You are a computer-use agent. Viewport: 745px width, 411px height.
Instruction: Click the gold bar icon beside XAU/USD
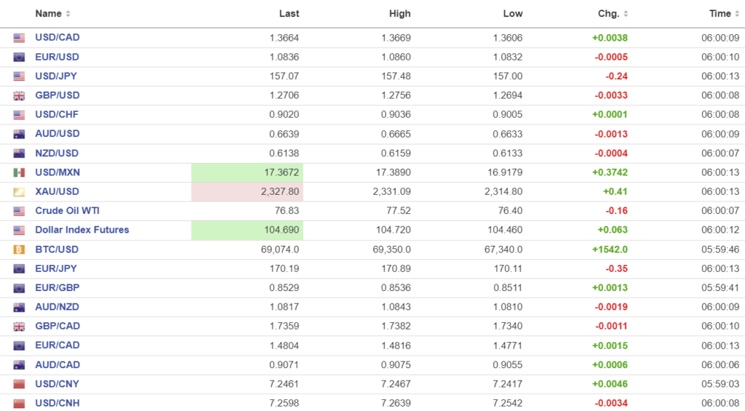(19, 192)
